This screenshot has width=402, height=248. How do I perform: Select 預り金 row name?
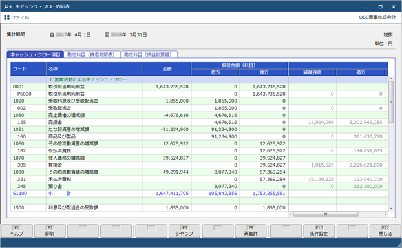tap(55, 186)
